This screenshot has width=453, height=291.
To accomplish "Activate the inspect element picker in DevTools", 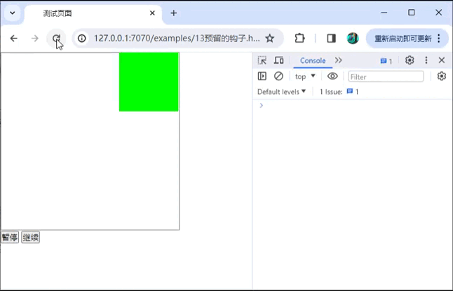I will tap(262, 60).
